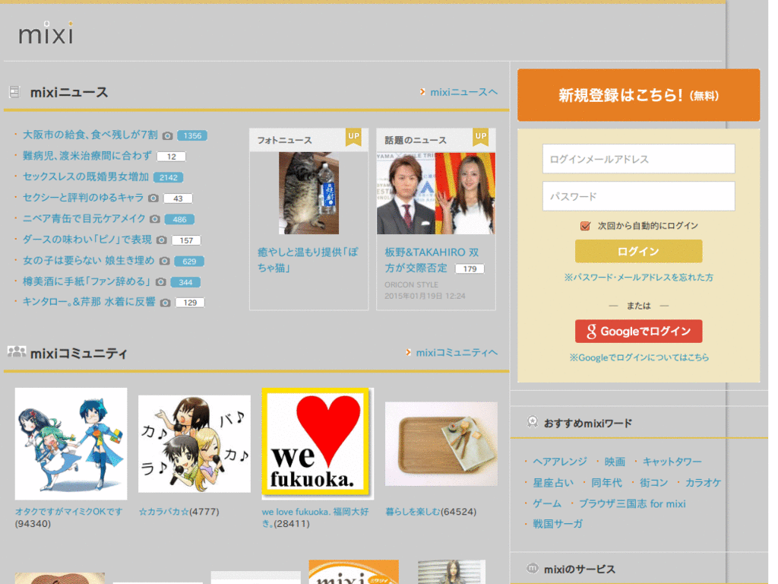Open the cat photo in フォトニュース

pos(308,193)
